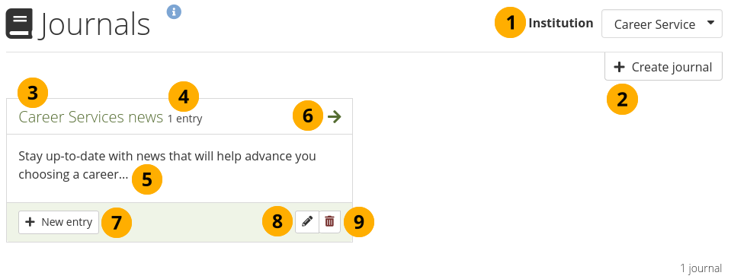The width and height of the screenshot is (731, 279).
Task: Click the Institution label
Action: [x=561, y=23]
